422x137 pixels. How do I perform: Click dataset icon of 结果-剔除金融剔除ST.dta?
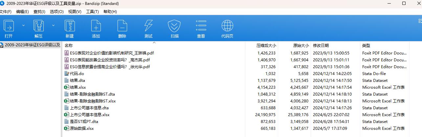tap(67, 94)
